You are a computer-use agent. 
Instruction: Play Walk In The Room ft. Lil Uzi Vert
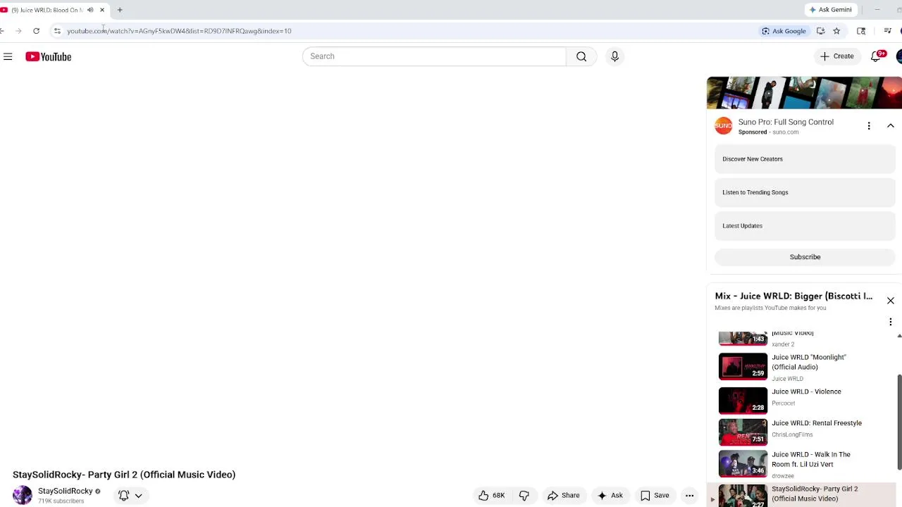tap(811, 459)
